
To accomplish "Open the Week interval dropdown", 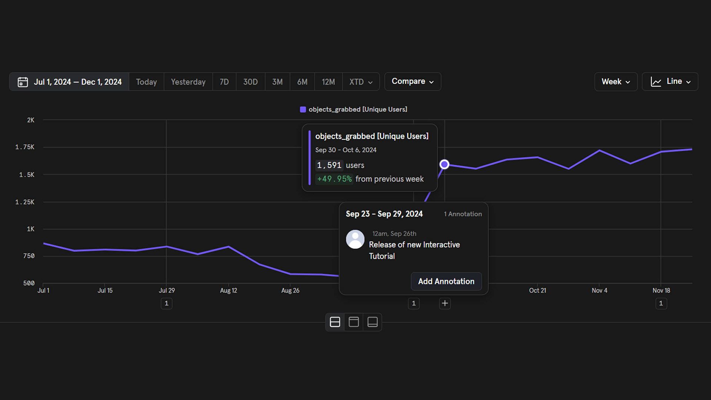I will click(x=616, y=81).
